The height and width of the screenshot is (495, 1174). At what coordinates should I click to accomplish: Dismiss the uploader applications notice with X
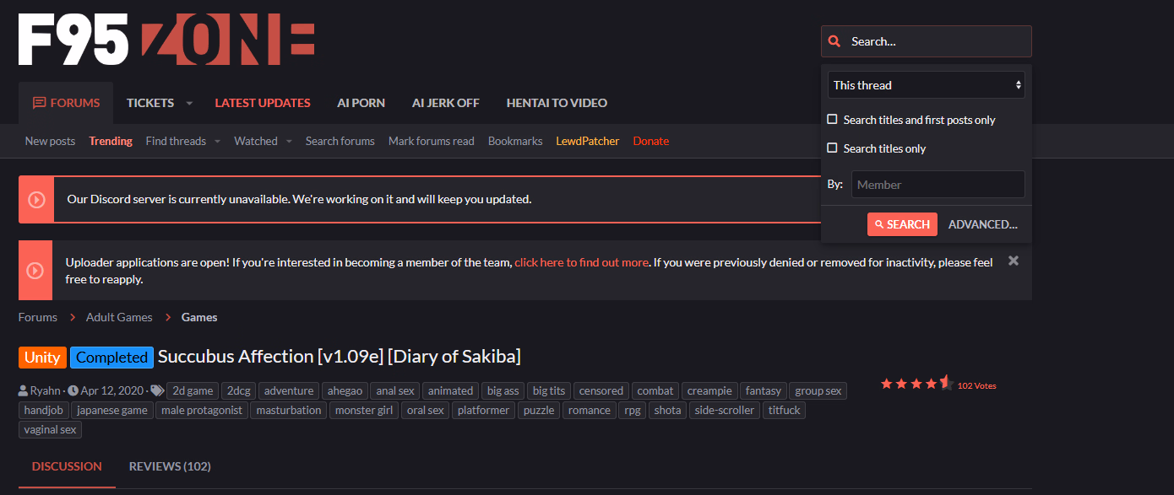1014,261
